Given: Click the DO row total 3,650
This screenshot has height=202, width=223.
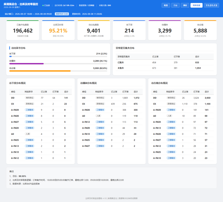Looking at the screenshot, I should [207, 98].
